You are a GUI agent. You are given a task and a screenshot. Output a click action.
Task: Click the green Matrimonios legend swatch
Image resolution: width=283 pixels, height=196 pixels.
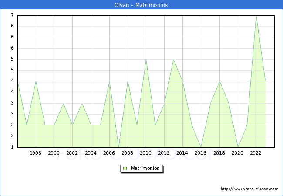(x=125, y=168)
